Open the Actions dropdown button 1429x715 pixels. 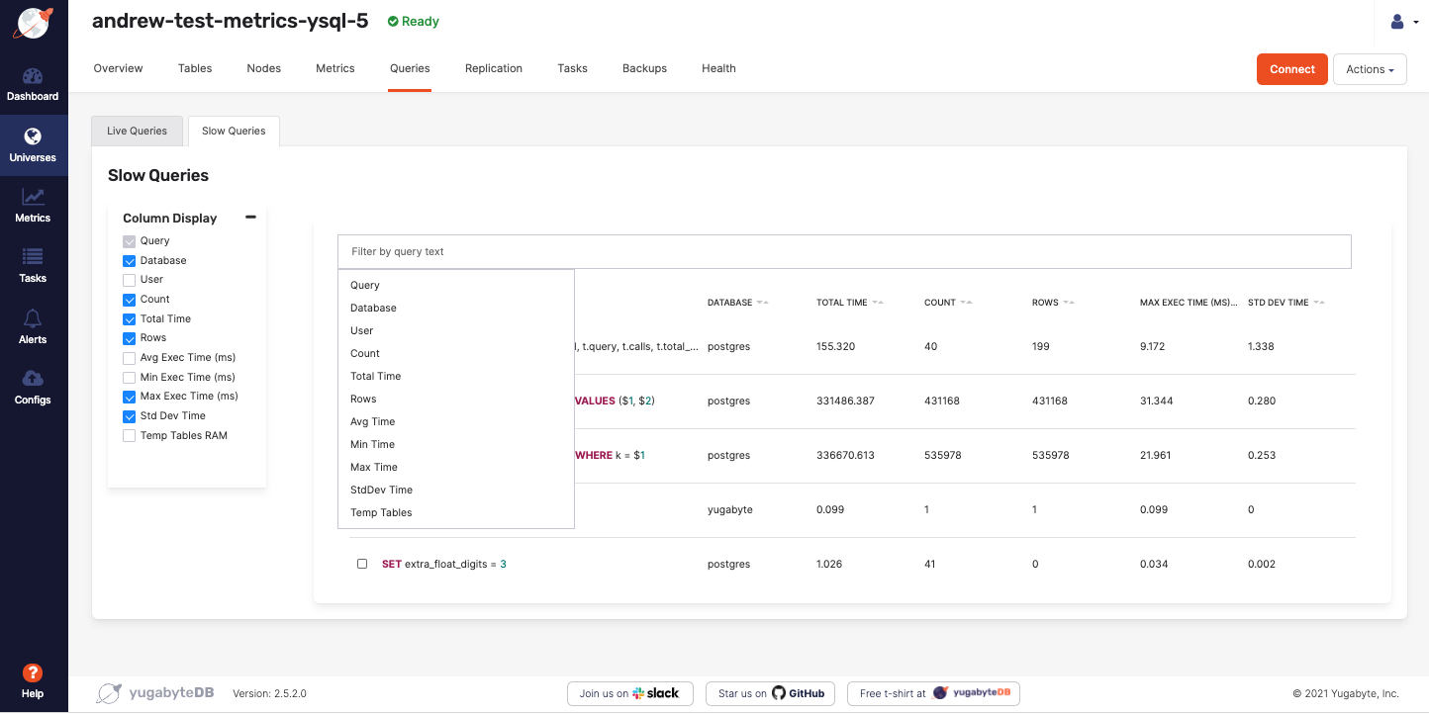1370,69
